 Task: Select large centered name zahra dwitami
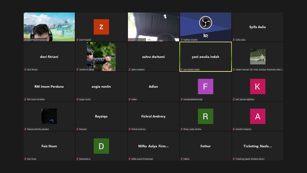[153, 57]
